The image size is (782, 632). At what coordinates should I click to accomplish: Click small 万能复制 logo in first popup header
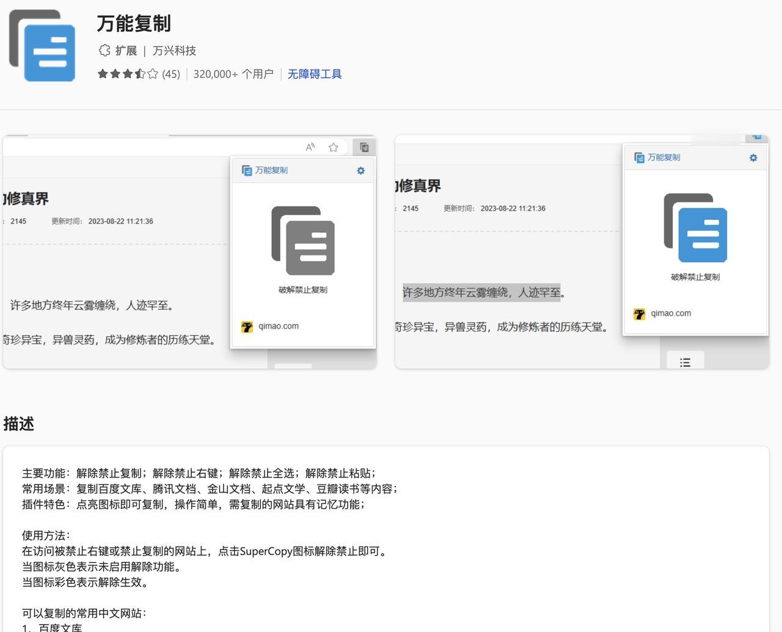(247, 170)
